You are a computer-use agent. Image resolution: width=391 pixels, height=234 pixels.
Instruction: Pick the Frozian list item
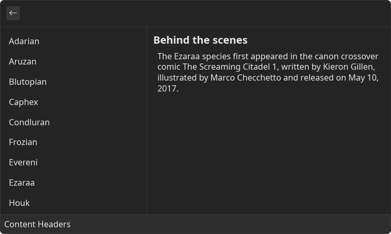(74, 142)
